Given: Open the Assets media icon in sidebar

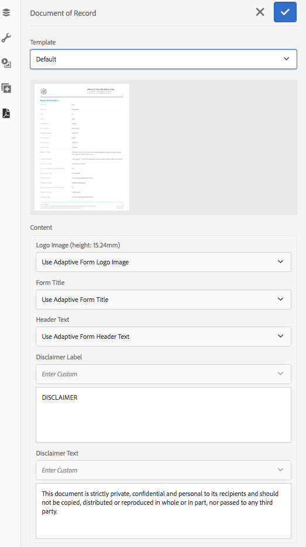Looking at the screenshot, I should tap(6, 63).
